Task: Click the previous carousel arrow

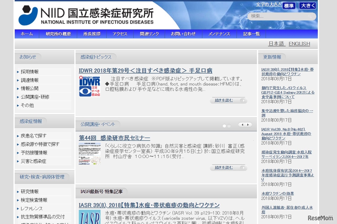Action: tap(242, 125)
